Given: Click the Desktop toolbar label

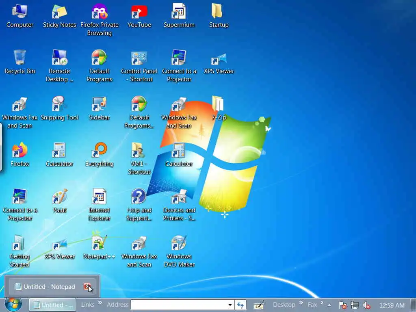Looking at the screenshot, I should 284,305.
